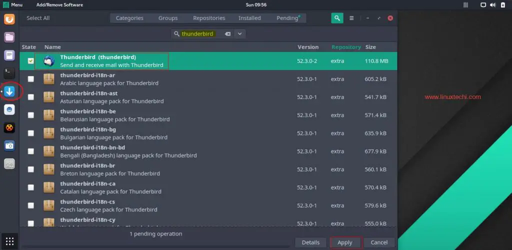Screen dimensions: 512x250
Task: Select the Asturian language pack description
Action: coord(111,101)
